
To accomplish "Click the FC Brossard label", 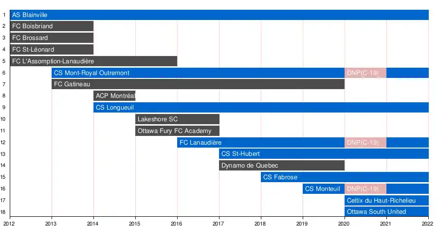I will [30, 38].
